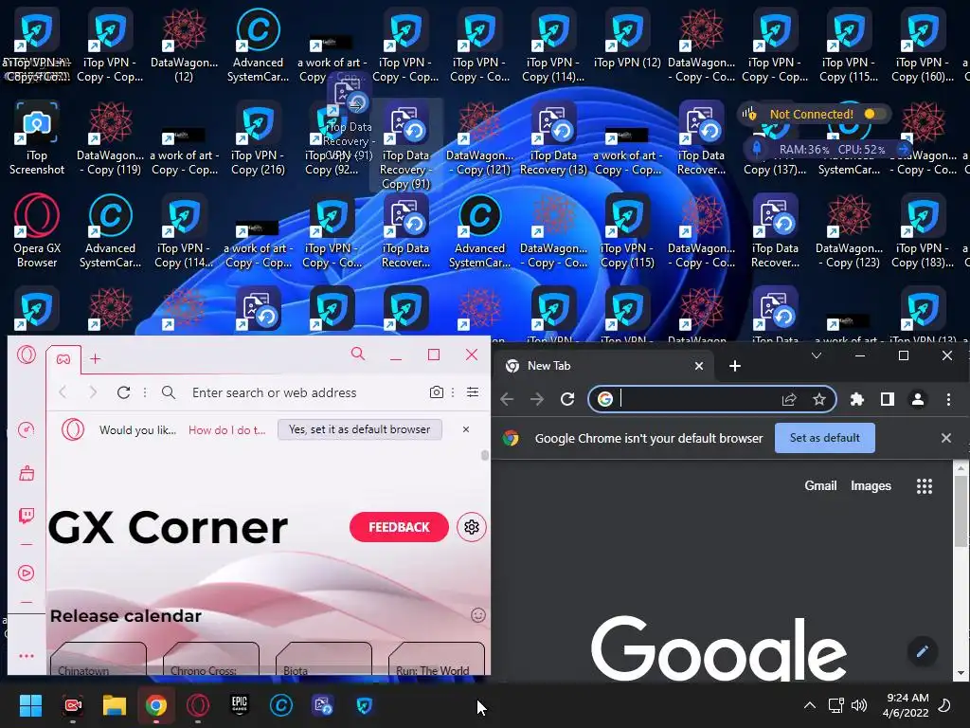The image size is (970, 728).
Task: Open the 'How do I do t...' link
Action: pyautogui.click(x=227, y=430)
